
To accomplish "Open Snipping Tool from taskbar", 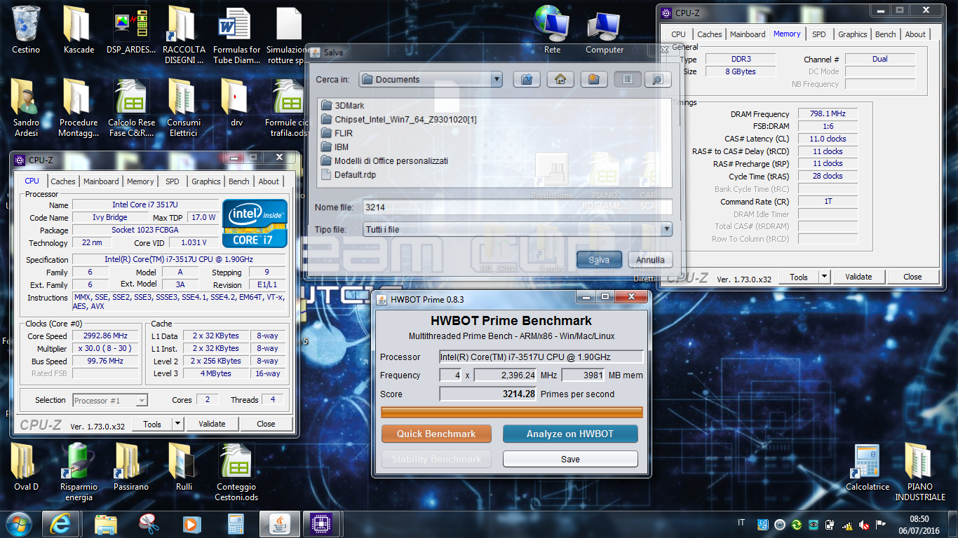I will pos(149,523).
